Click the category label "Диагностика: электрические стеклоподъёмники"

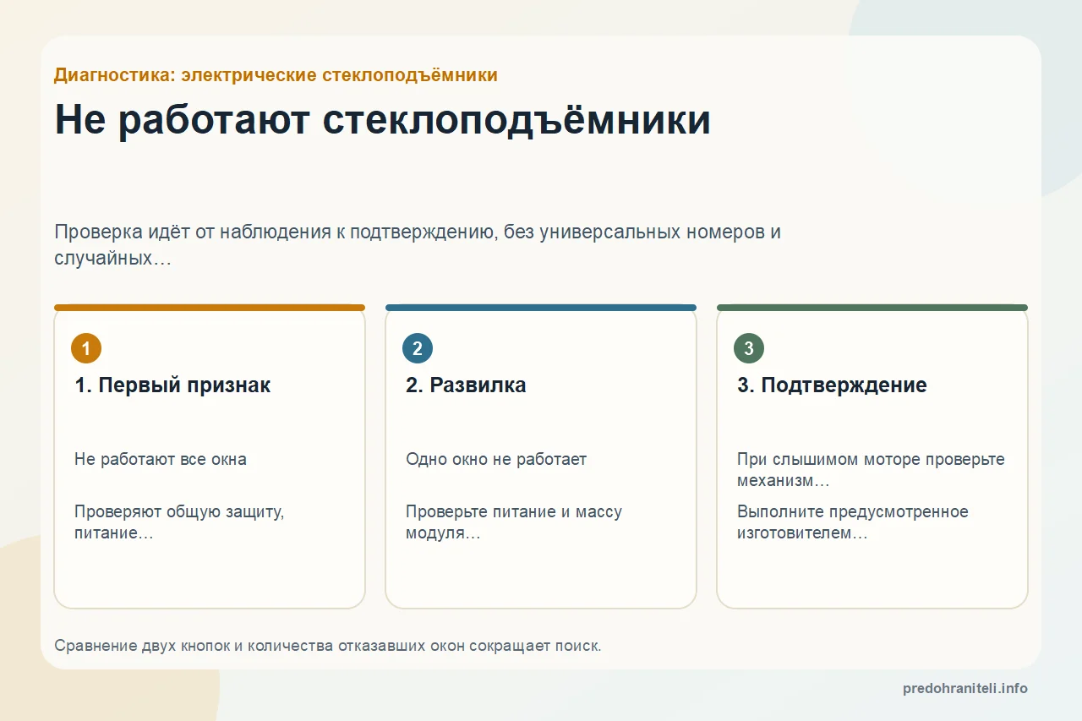point(276,75)
